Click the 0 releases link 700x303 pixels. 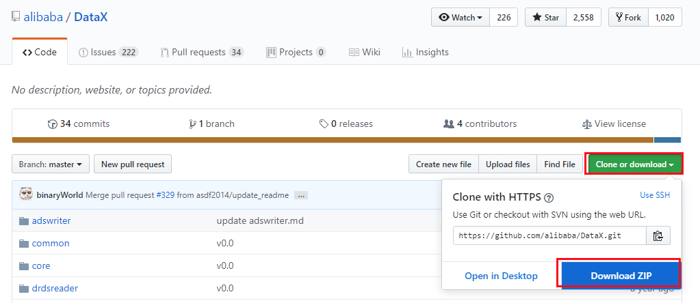click(x=346, y=124)
